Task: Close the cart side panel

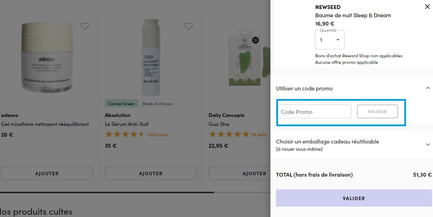Action: click(427, 6)
